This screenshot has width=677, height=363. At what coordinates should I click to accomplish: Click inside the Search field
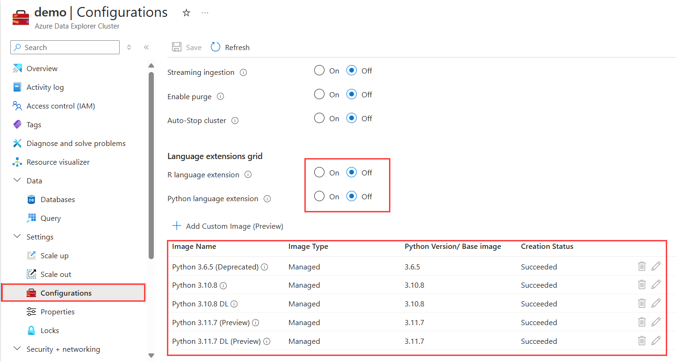[x=65, y=47]
